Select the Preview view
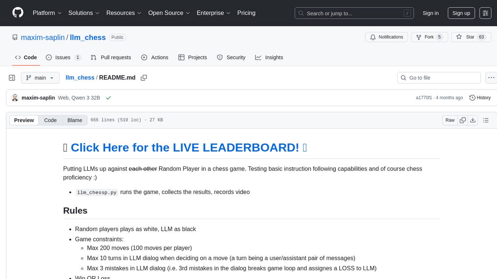This screenshot has height=279, width=497. click(x=24, y=120)
